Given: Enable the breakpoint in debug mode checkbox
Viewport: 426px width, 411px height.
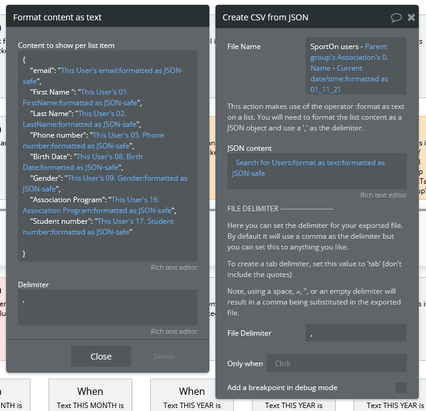Looking at the screenshot, I should (x=401, y=388).
